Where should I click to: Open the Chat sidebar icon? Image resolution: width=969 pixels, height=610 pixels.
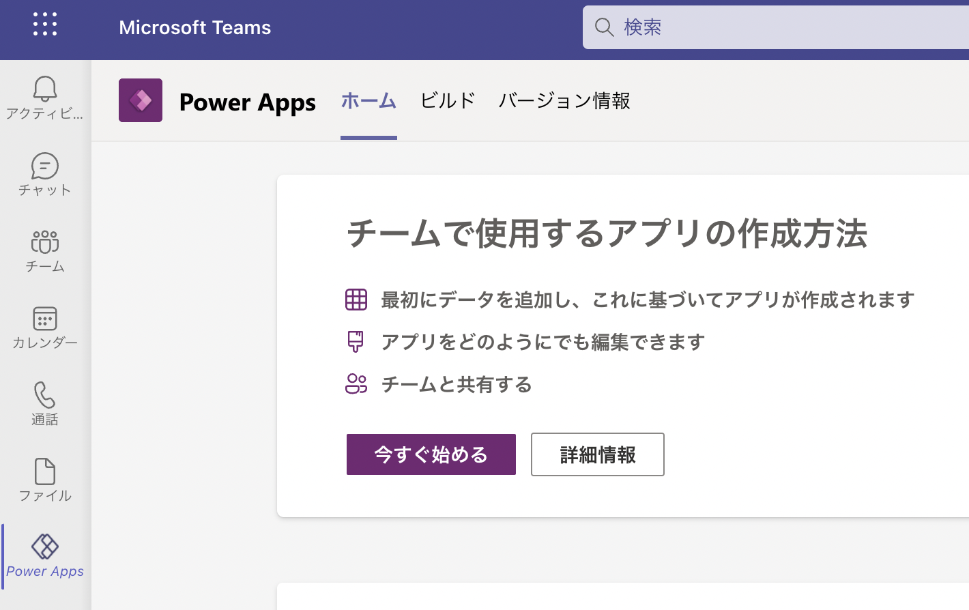tap(45, 166)
